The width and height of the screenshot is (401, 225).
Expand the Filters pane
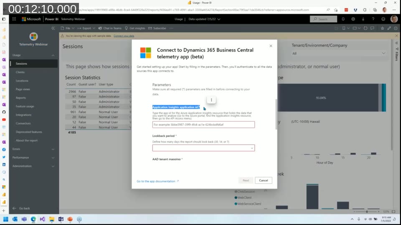[x=397, y=43]
